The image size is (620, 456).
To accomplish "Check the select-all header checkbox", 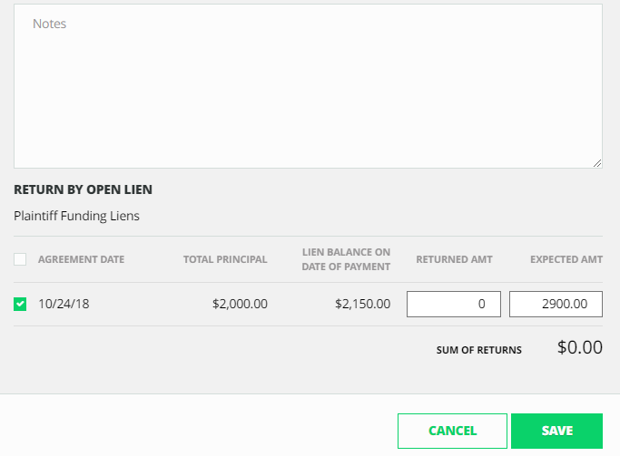I will [x=20, y=259].
